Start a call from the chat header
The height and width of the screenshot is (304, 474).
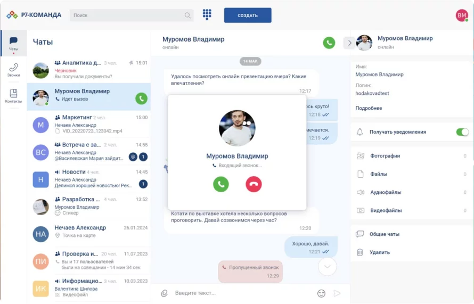tap(329, 43)
